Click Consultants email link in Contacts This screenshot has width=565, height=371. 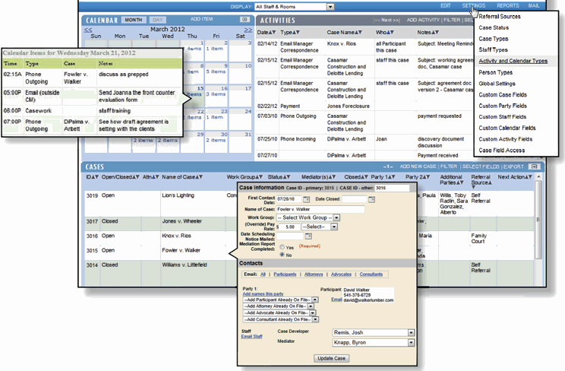(x=371, y=274)
